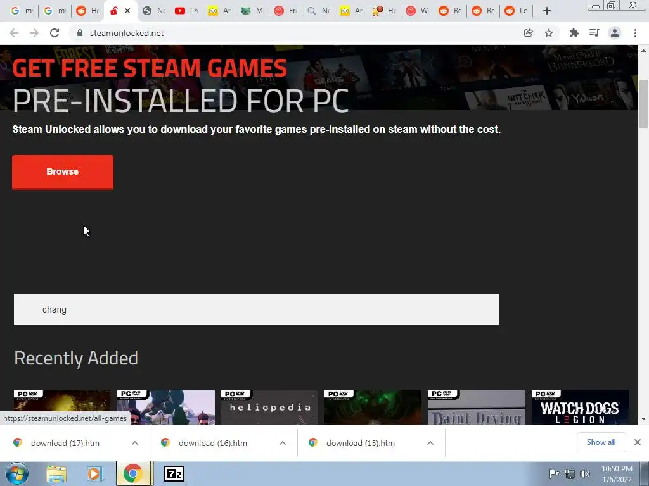
Task: Open Chrome three-dot menu
Action: click(x=635, y=33)
